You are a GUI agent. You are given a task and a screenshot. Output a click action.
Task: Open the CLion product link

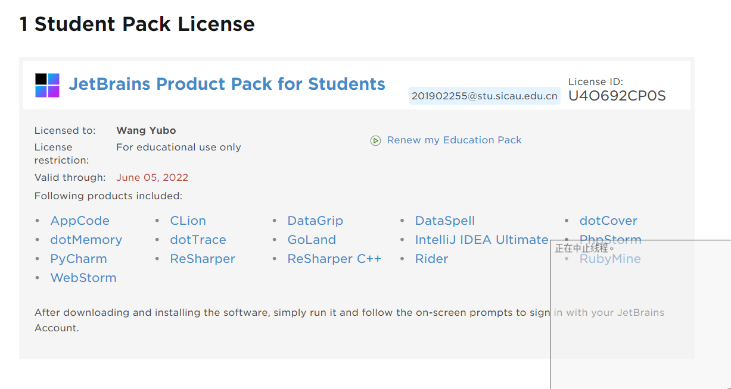point(188,221)
